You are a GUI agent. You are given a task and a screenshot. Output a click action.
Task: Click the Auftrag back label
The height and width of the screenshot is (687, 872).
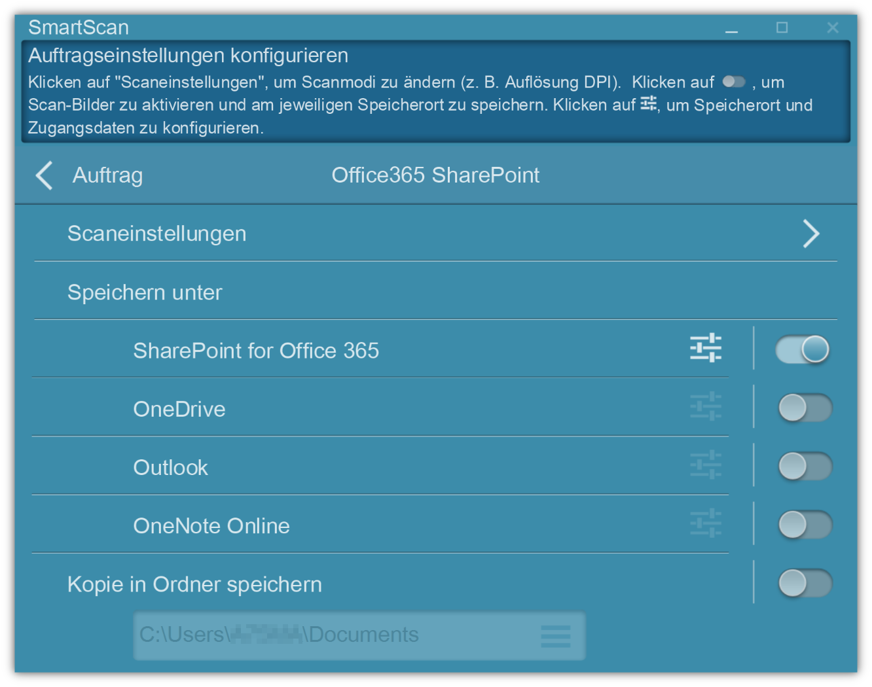tap(107, 175)
